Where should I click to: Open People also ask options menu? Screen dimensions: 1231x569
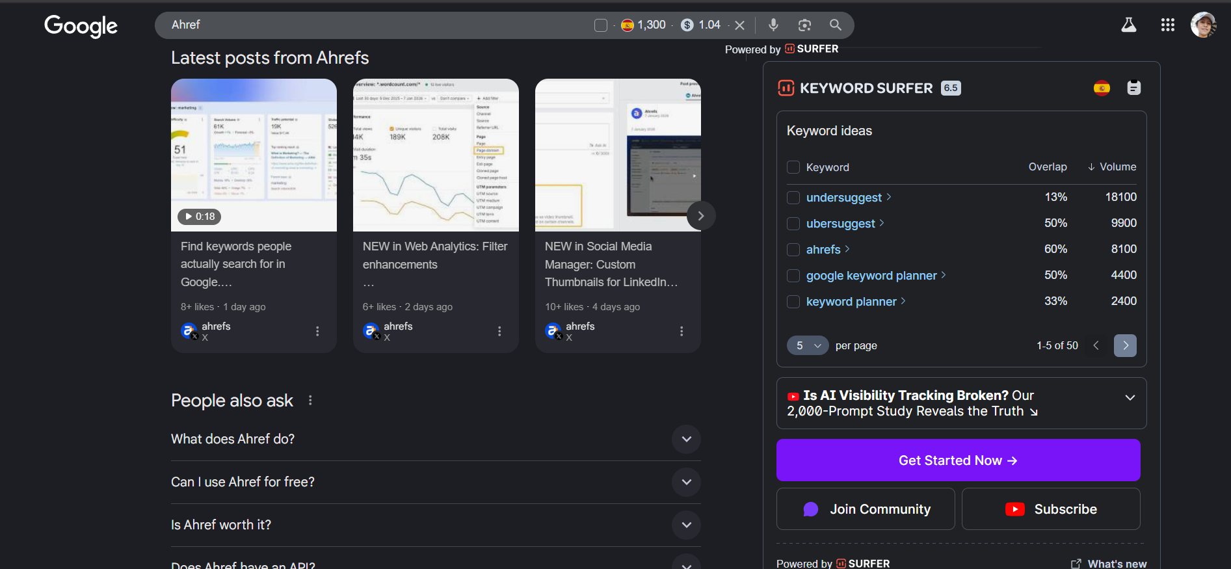coord(310,401)
